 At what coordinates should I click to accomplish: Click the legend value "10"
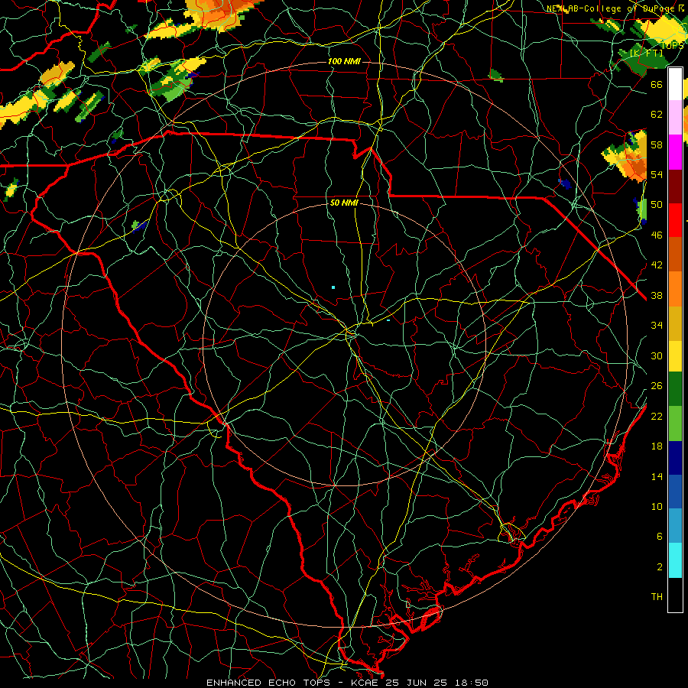click(x=657, y=506)
